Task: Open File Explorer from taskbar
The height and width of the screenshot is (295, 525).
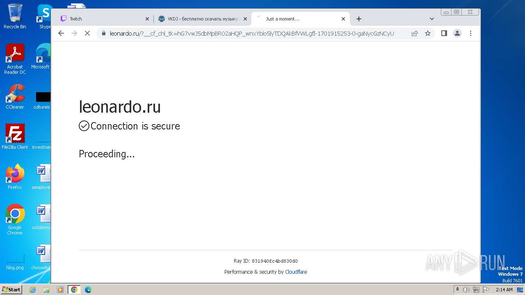Action: pos(46,290)
